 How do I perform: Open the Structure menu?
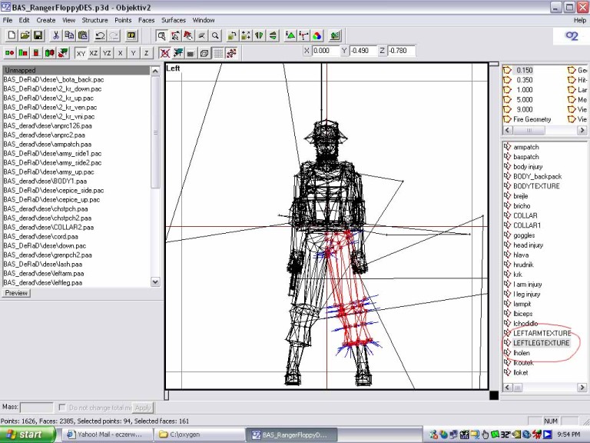click(94, 19)
